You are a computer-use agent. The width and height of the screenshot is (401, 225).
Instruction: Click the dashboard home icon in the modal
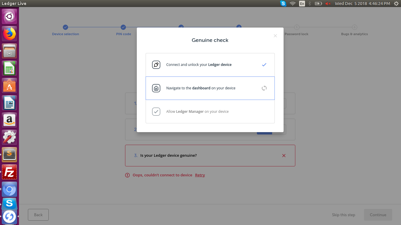point(156,88)
